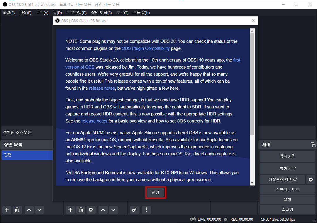Viewport: 317px width, 223px height.
Task: Open 편집(E) menu
Action: (x=26, y=13)
